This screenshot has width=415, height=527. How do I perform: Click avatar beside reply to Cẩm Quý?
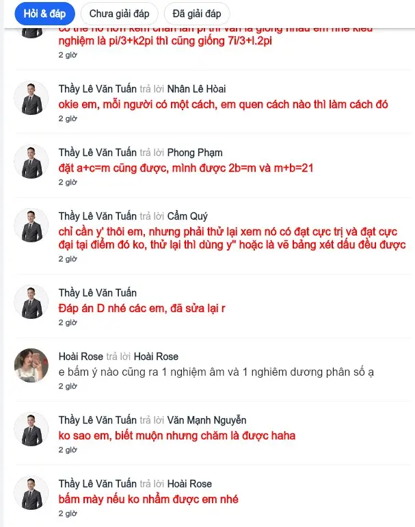pyautogui.click(x=31, y=225)
